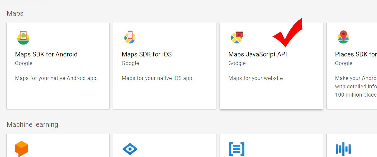Image resolution: width=377 pixels, height=157 pixels.
Task: Click Google under Maps JavaScript API
Action: pyautogui.click(x=237, y=63)
